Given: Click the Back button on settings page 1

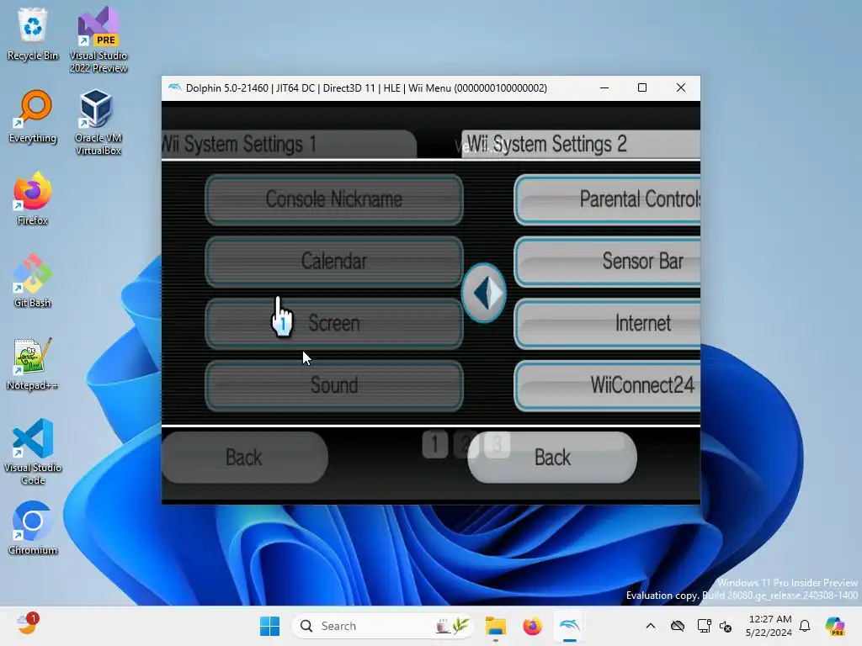Looking at the screenshot, I should click(245, 457).
